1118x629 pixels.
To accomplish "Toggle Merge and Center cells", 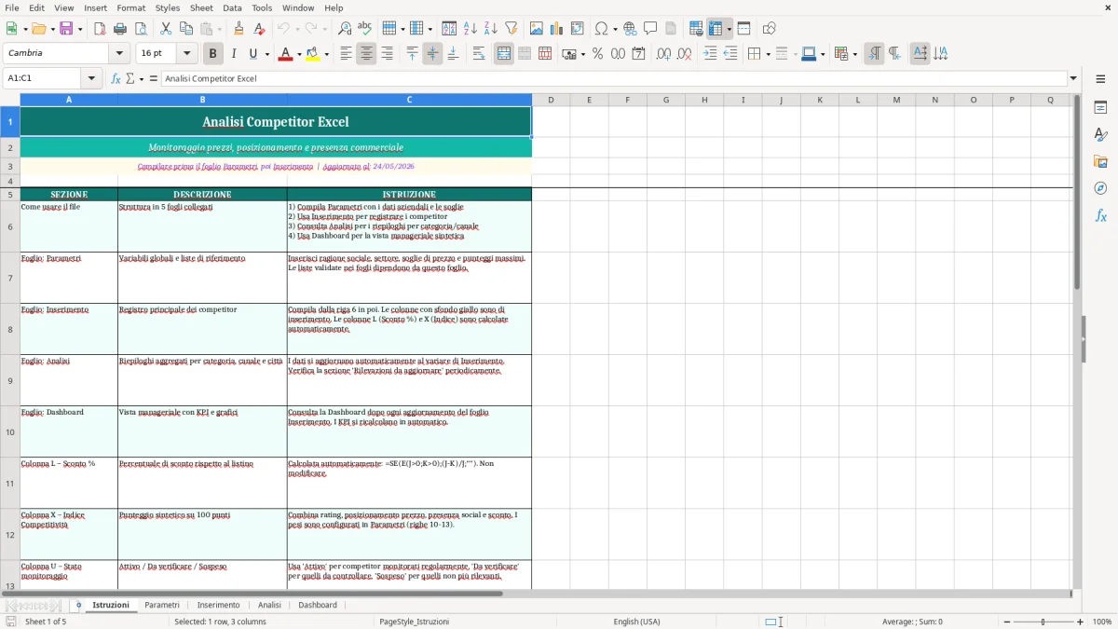I will tap(504, 54).
